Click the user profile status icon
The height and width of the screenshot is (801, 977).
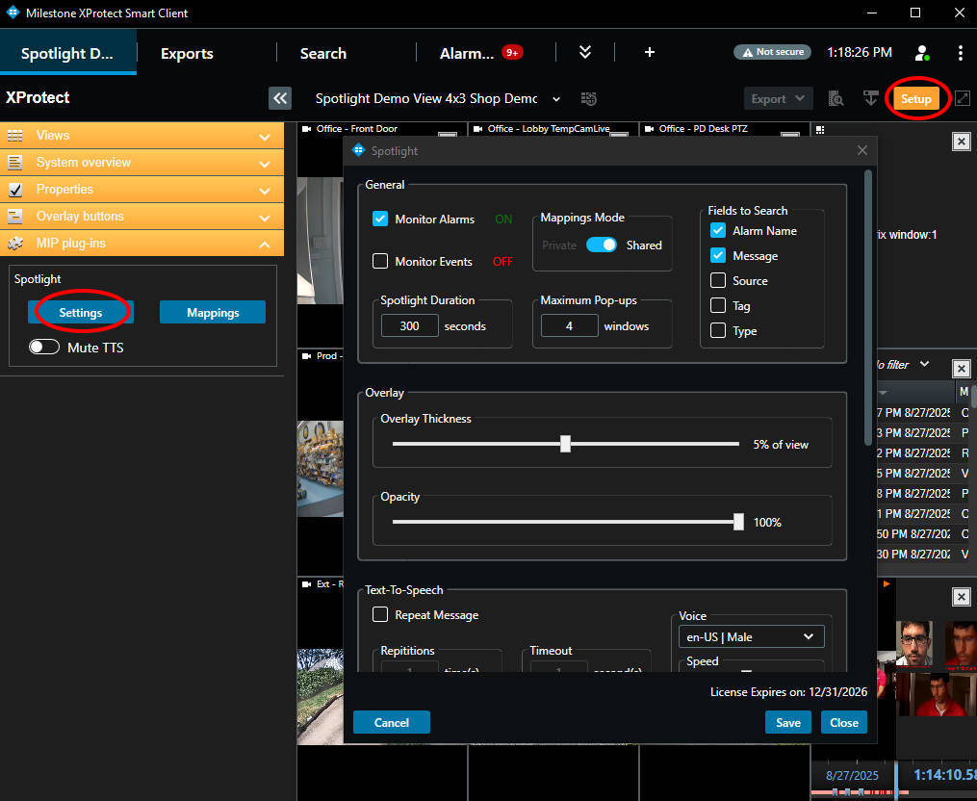pyautogui.click(x=921, y=53)
